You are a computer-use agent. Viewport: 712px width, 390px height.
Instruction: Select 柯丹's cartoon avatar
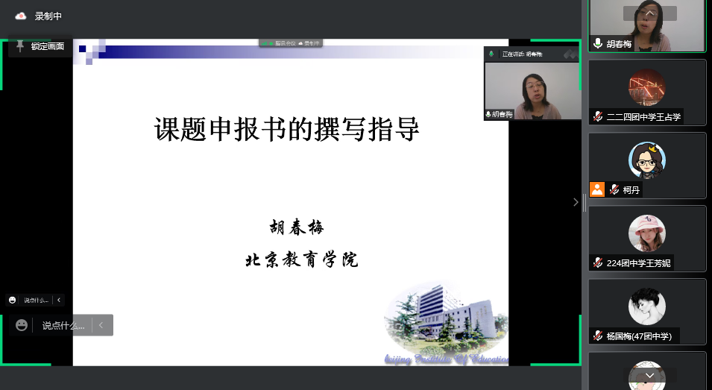pos(647,160)
